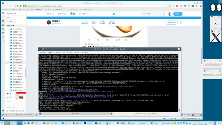
Task: Open Twitter Messages nav link
Action: pos(84,14)
